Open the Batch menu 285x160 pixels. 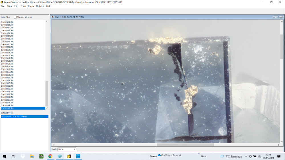coord(31,6)
